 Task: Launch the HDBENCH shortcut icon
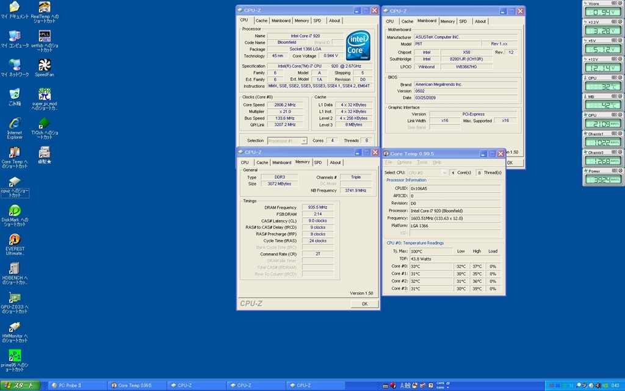pyautogui.click(x=15, y=273)
